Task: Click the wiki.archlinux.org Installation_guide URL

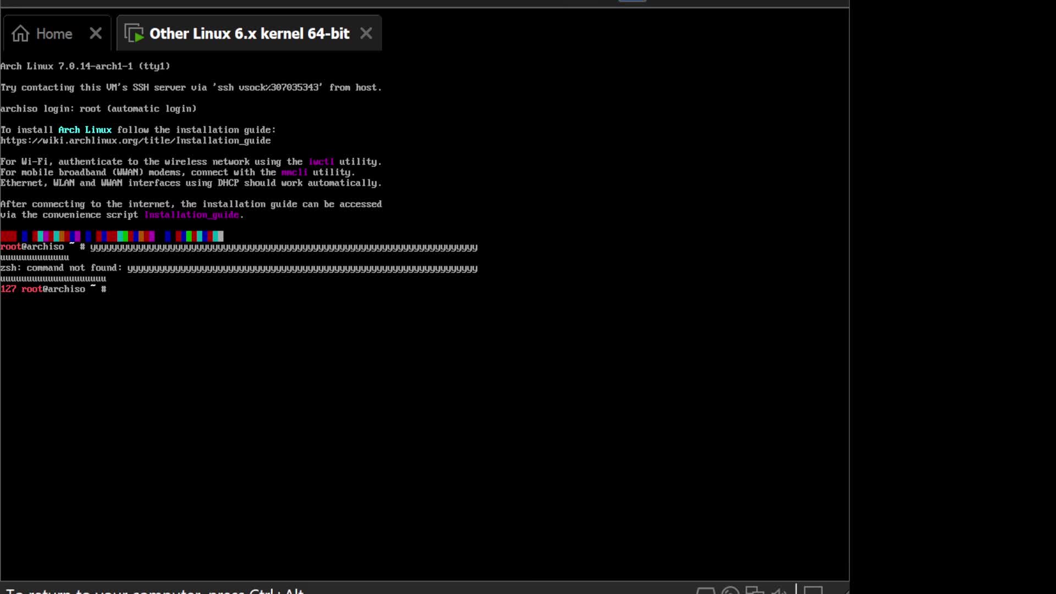Action: [135, 141]
